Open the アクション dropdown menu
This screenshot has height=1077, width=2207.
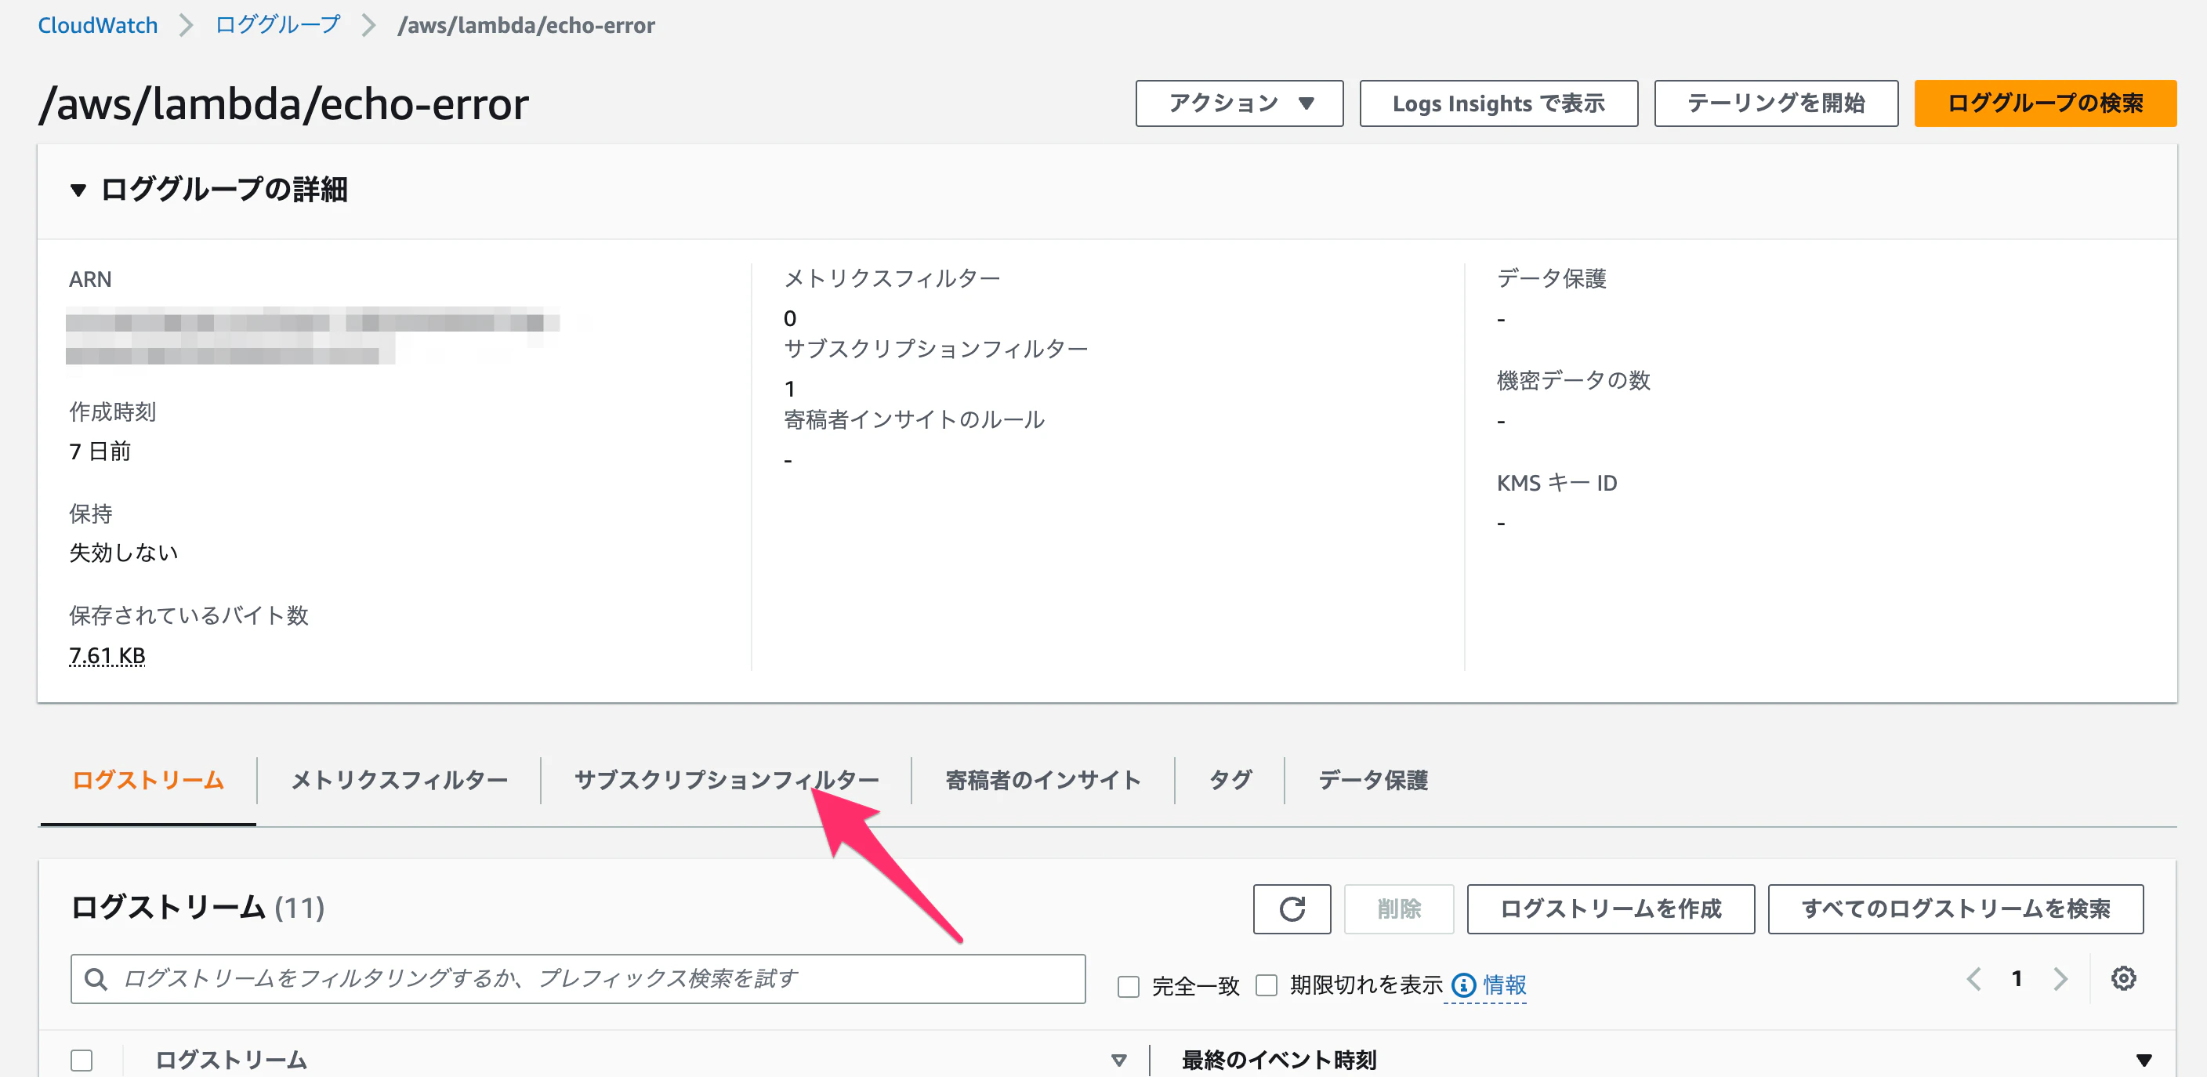click(1239, 103)
